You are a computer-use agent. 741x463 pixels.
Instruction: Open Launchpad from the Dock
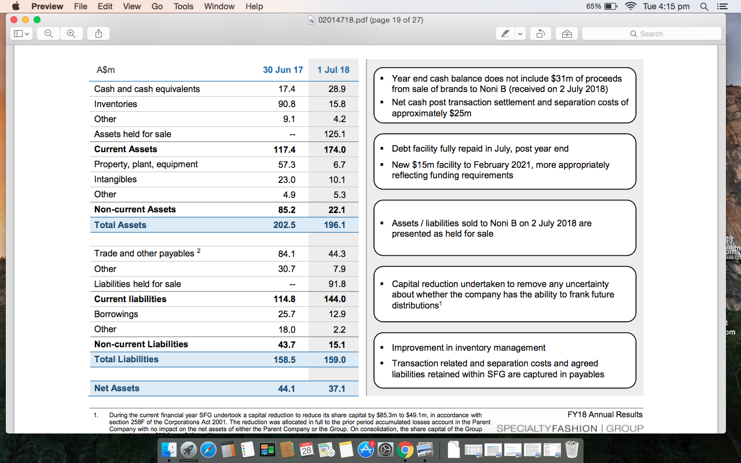coord(189,450)
